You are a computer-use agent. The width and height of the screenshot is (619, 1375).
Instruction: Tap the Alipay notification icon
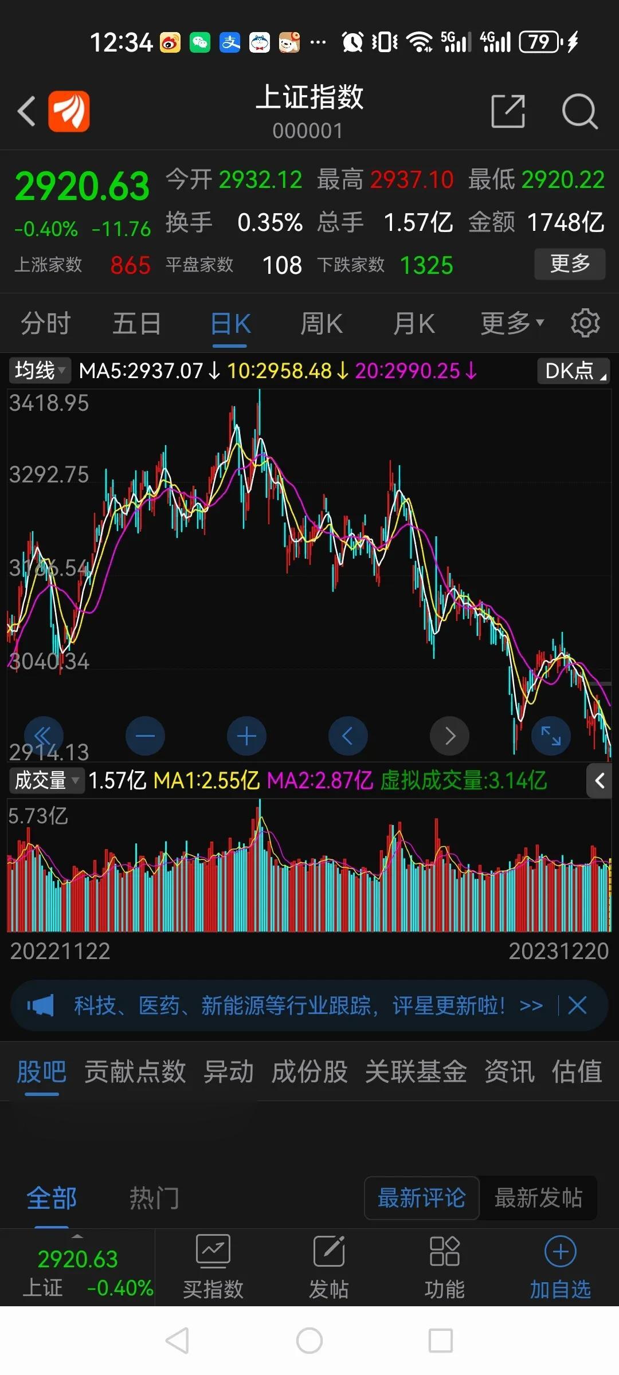coord(230,42)
